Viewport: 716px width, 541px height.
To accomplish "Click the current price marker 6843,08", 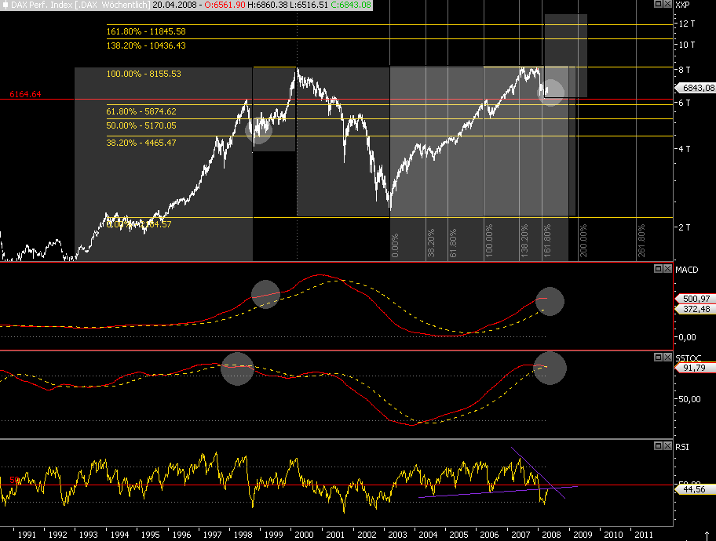I will [696, 88].
